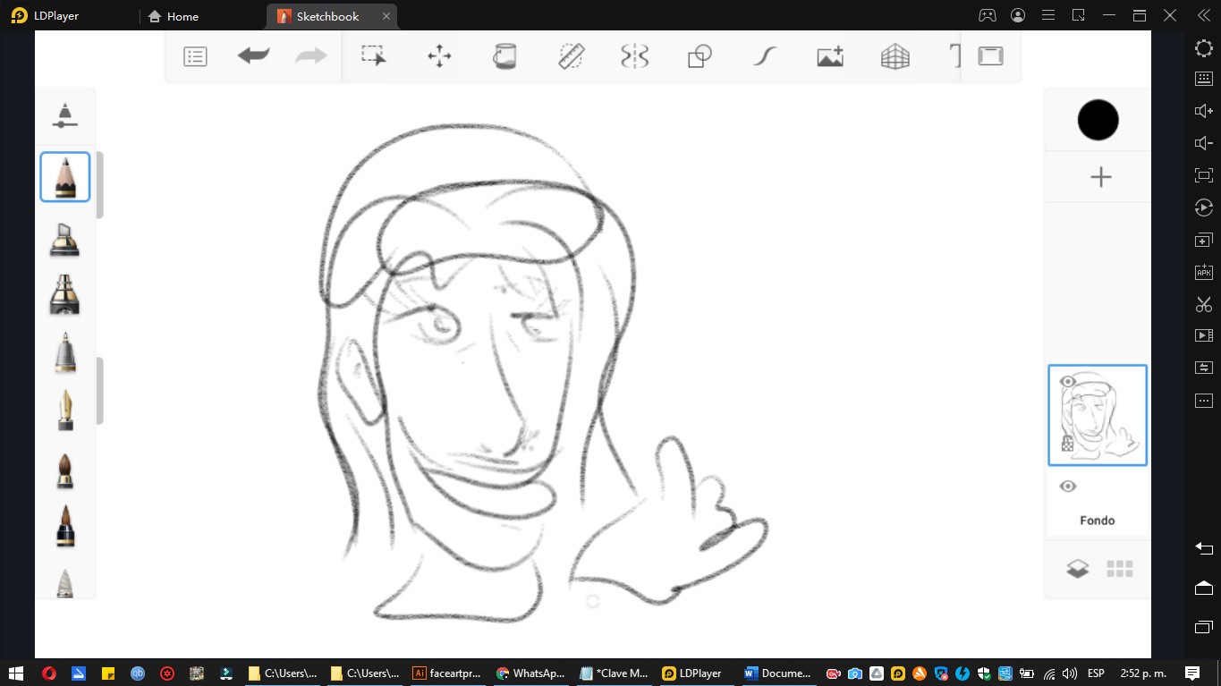Screen dimensions: 1221x686
Task: Open LDPlayer hamburger menu
Action: [1048, 15]
